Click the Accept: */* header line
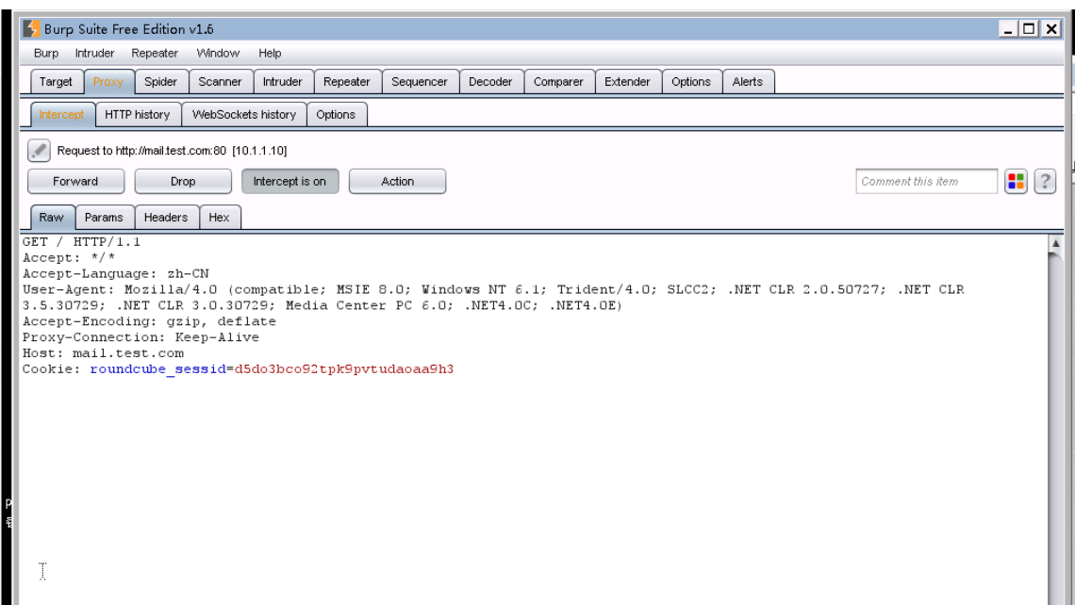1075x605 pixels. 69,257
